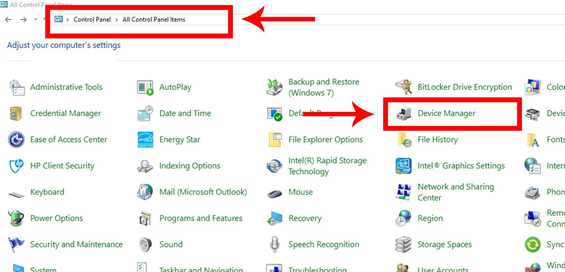
Task: Click the Speech Recognition microphone icon
Action: coord(274,244)
